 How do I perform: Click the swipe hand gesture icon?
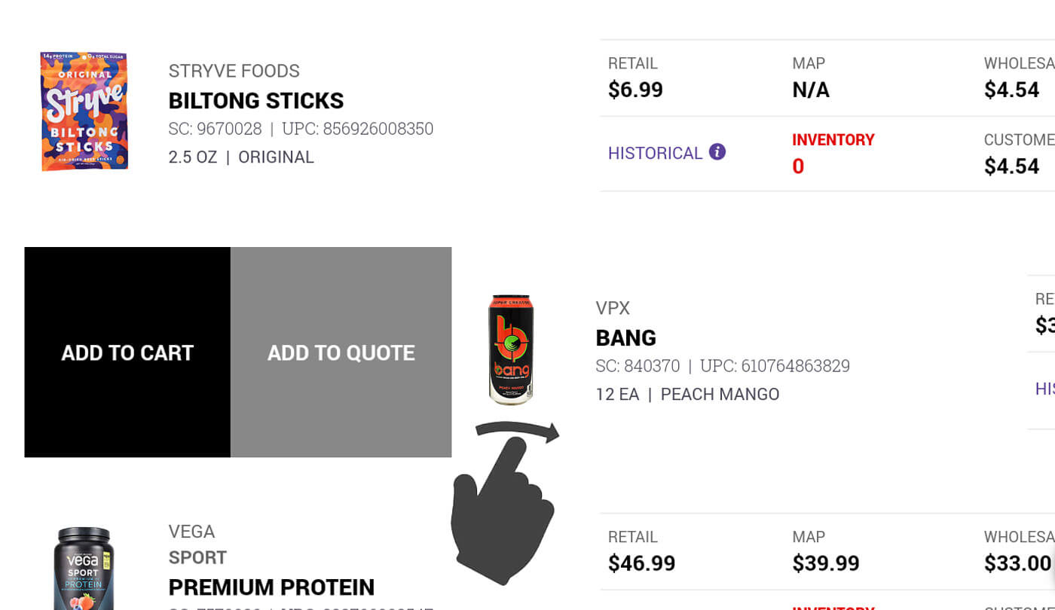click(503, 512)
